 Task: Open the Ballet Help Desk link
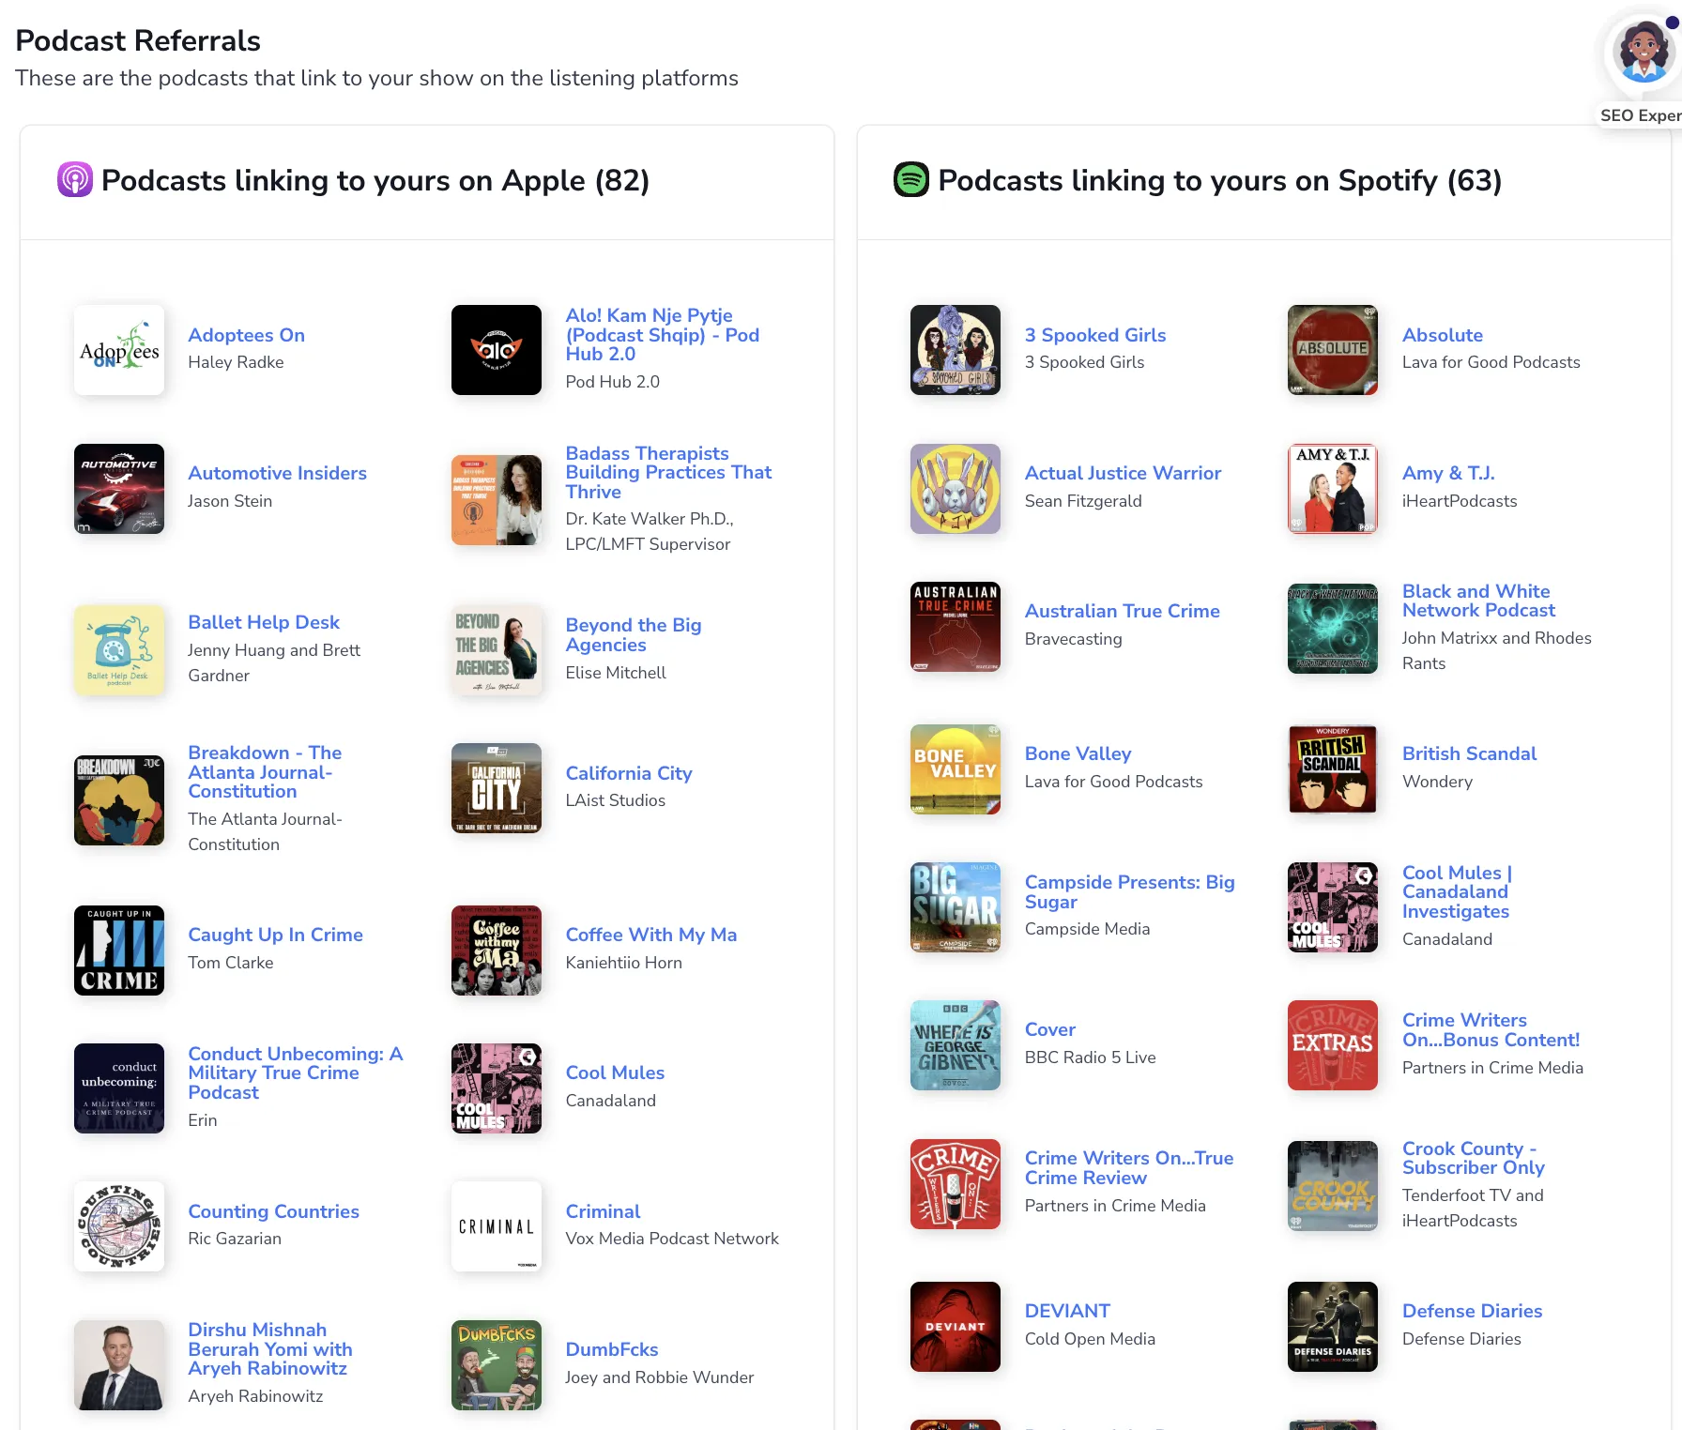(264, 622)
